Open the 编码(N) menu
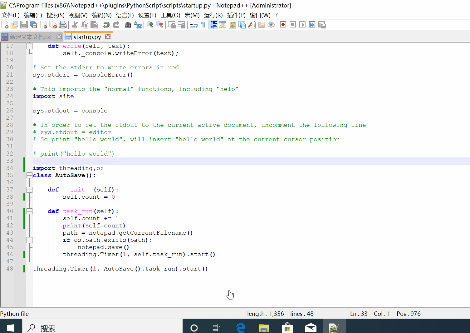Viewport: 470px width, 333px height. [102, 15]
